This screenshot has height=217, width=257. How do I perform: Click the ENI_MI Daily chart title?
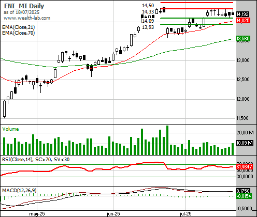[24, 6]
